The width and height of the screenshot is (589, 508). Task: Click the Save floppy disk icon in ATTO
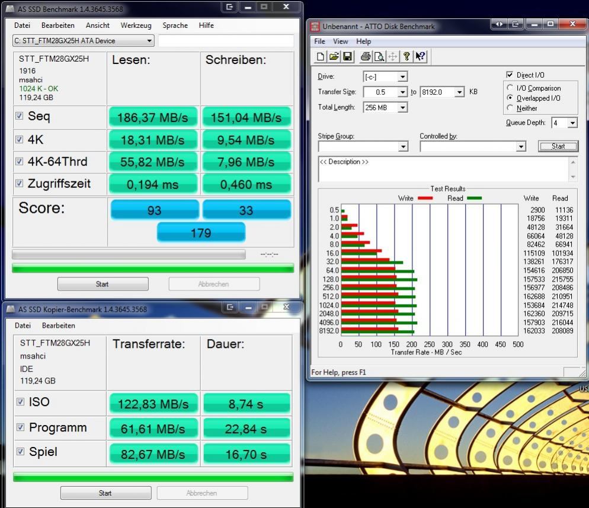coord(347,57)
